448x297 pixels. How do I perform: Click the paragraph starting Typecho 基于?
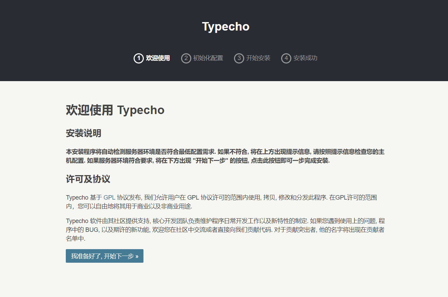click(x=222, y=202)
